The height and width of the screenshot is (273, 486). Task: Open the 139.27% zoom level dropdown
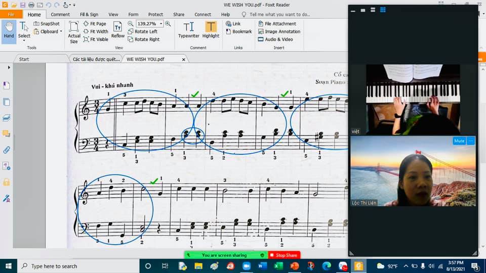click(161, 24)
